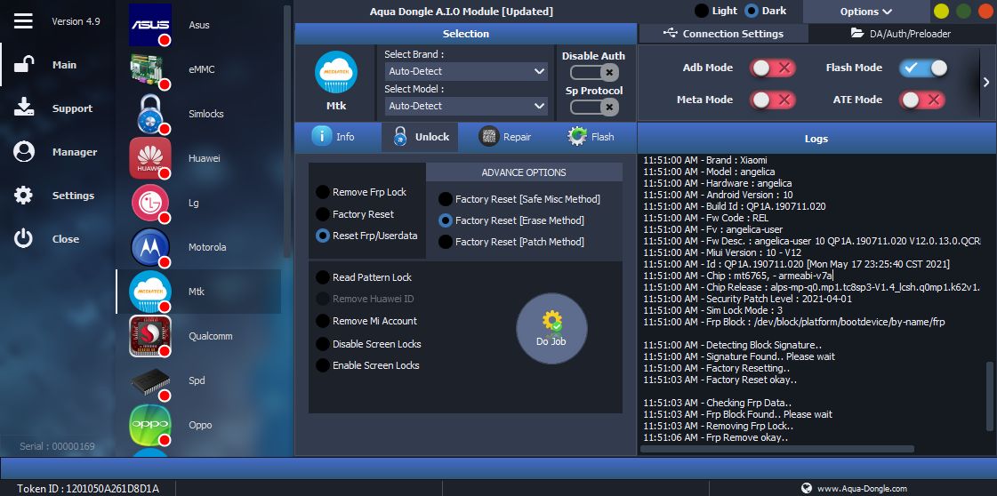Select Disable Screen Locks option

[323, 344]
